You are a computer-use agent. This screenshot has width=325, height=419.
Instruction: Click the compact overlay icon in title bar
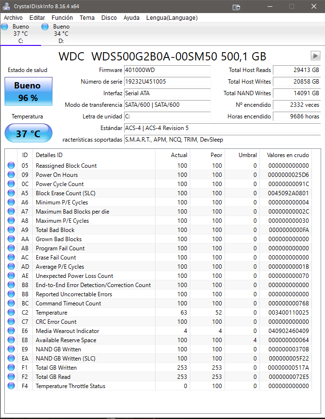(236, 7)
